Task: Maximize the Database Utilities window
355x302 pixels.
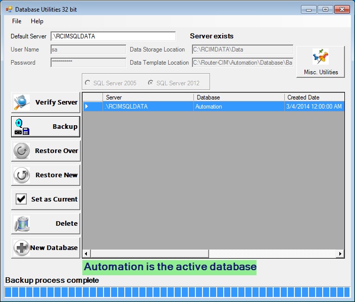Action: click(325, 10)
